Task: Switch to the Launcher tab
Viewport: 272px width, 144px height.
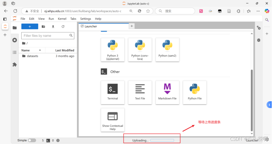Action: (104, 26)
